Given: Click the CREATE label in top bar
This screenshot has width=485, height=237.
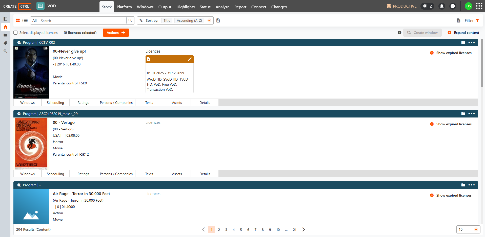Looking at the screenshot, I should tap(10, 6).
